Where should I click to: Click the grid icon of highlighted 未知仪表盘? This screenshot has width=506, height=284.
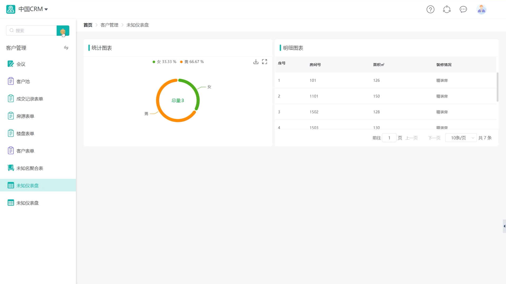(11, 185)
